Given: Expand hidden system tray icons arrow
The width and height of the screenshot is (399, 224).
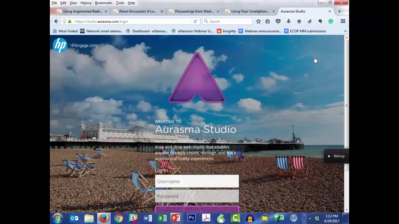Looking at the screenshot, I should pos(310,218).
